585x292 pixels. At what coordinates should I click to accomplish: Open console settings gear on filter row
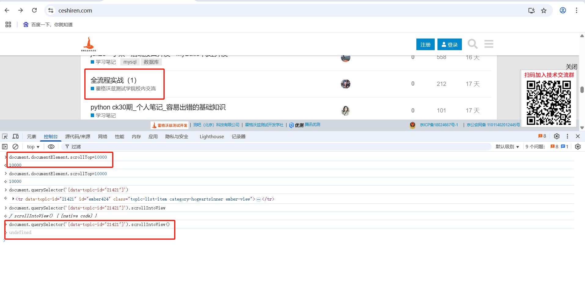pyautogui.click(x=578, y=147)
